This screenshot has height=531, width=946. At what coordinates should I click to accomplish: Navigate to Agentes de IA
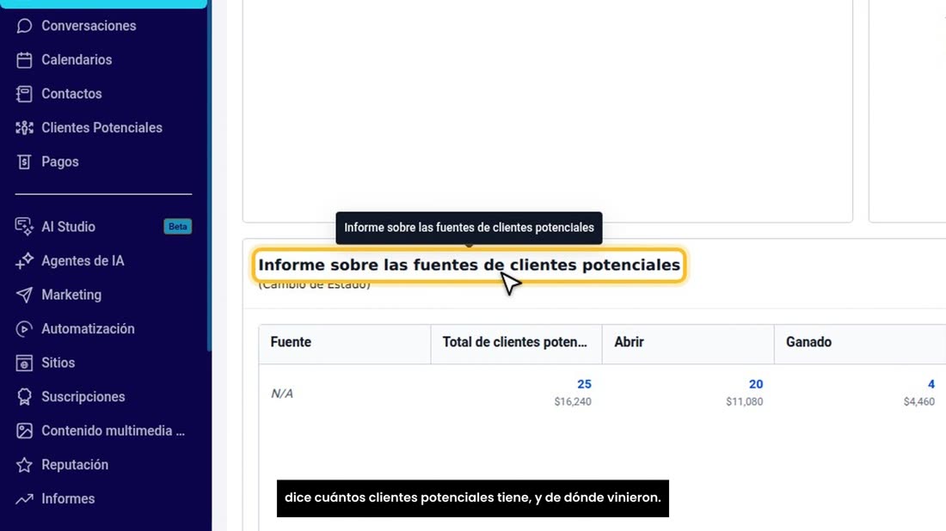(x=83, y=261)
